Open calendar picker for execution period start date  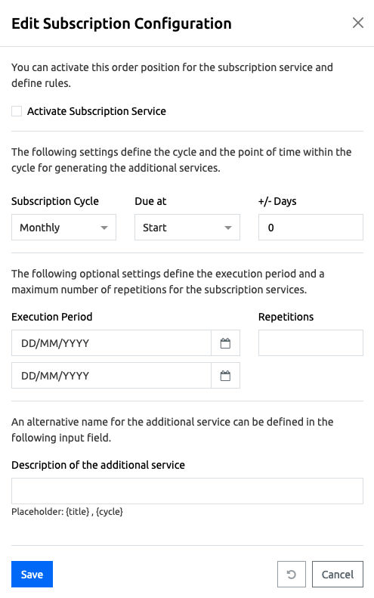pyautogui.click(x=225, y=343)
